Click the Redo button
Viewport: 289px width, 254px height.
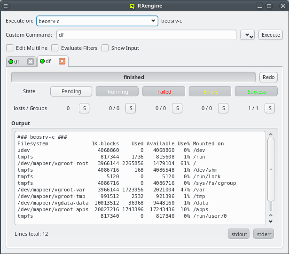coord(268,77)
